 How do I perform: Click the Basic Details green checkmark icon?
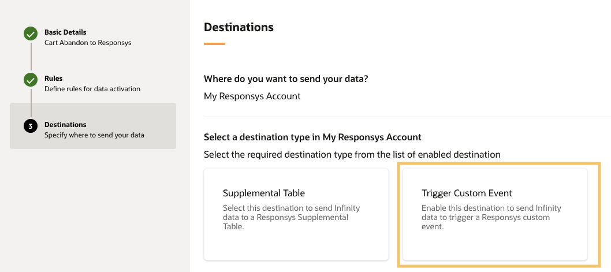click(x=31, y=34)
